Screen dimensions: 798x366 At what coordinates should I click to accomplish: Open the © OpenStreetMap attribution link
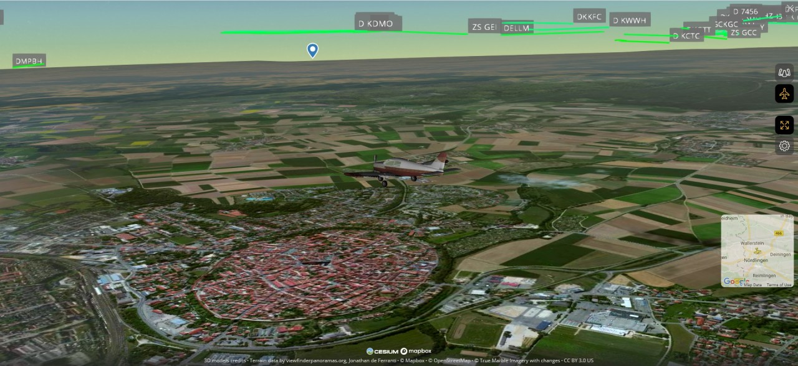[x=449, y=360]
